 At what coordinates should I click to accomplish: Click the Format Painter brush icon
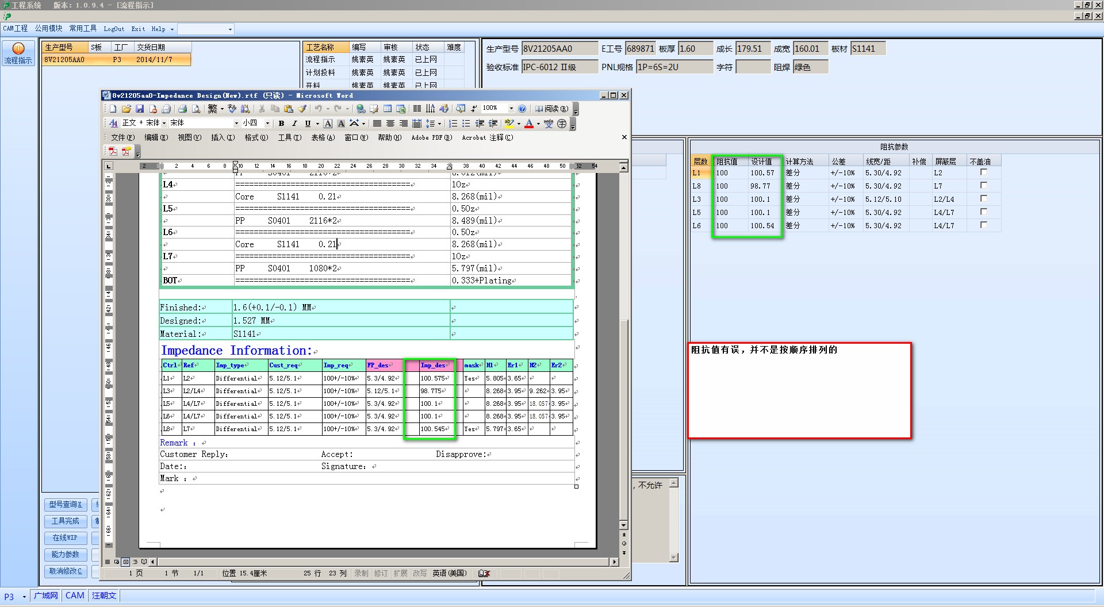(x=302, y=109)
